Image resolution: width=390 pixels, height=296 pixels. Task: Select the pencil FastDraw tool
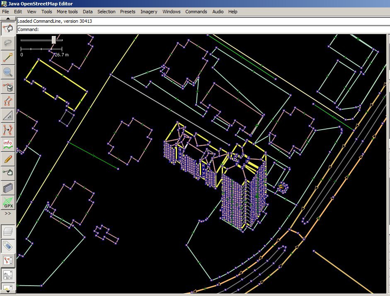click(8, 159)
